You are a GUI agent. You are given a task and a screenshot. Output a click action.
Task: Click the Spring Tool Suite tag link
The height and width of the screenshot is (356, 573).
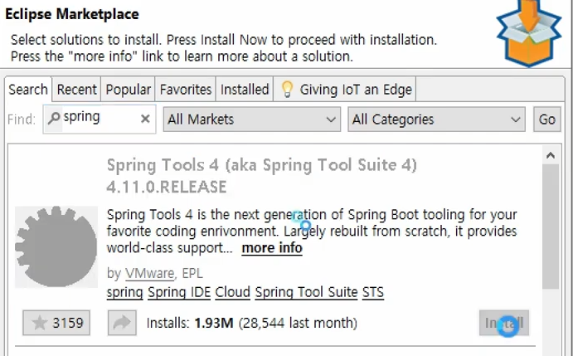pyautogui.click(x=306, y=292)
